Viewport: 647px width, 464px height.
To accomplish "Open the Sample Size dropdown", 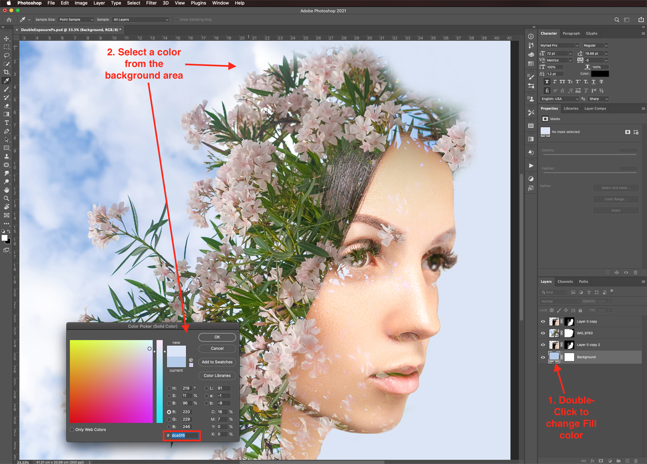I will coord(76,20).
